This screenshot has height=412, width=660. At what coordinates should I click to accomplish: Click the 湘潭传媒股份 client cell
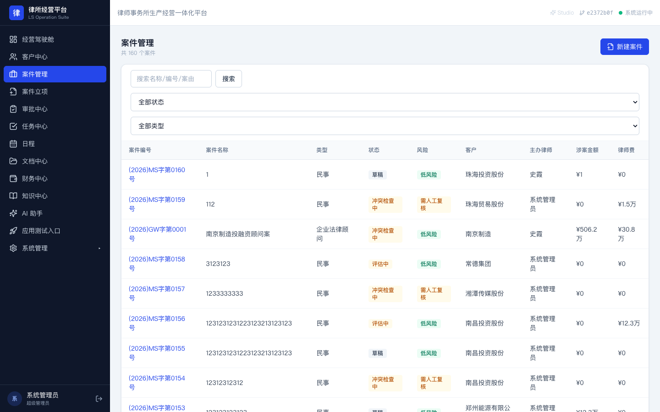pyautogui.click(x=484, y=293)
